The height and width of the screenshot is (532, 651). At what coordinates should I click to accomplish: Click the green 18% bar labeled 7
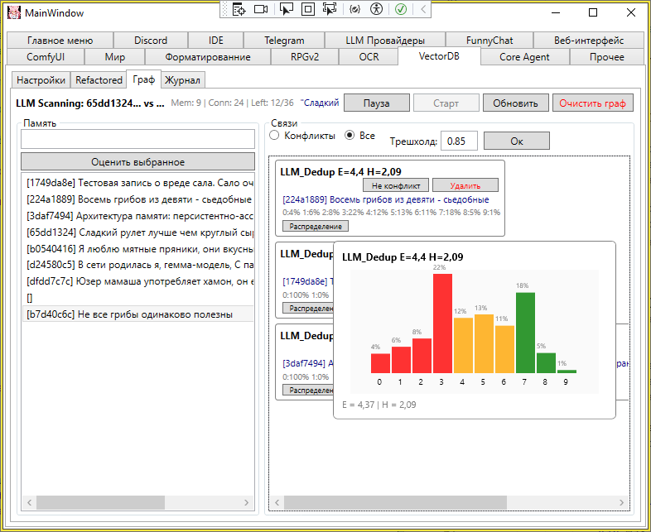pyautogui.click(x=525, y=333)
